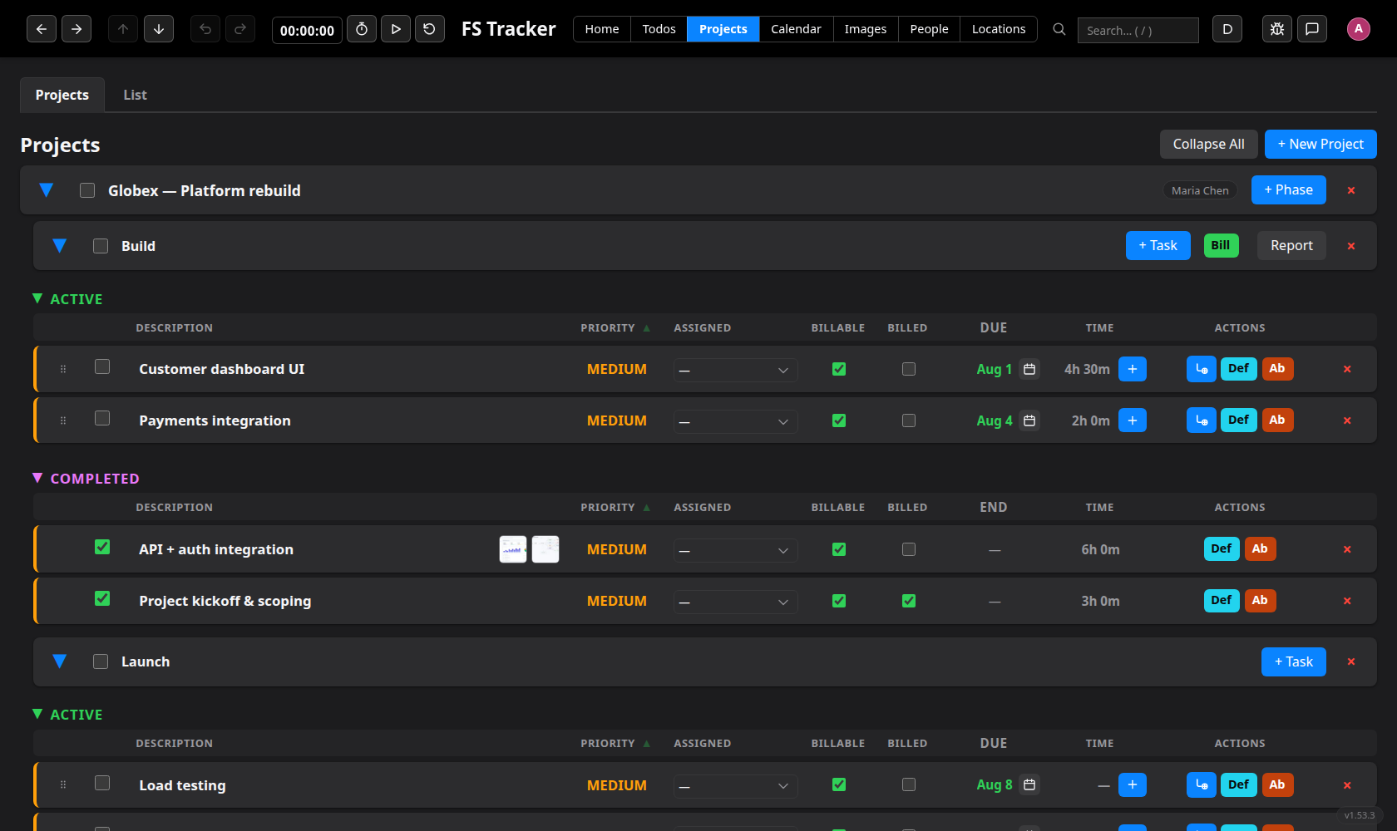Delete the Launch phase

[1351, 661]
